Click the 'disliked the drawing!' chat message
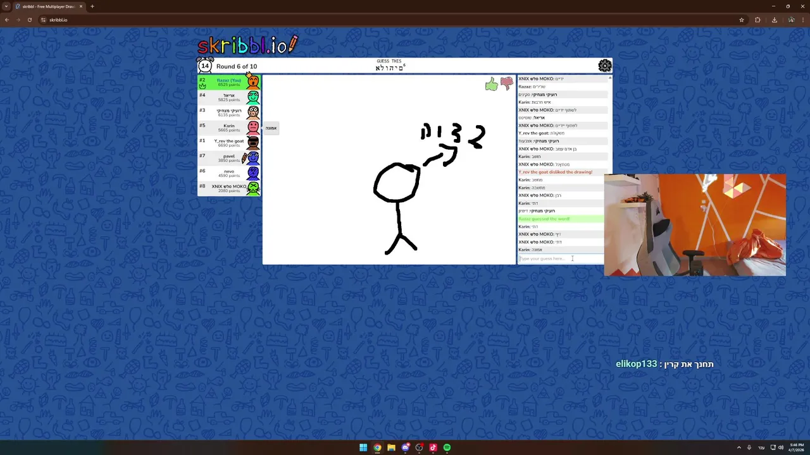Screen dimensions: 810x455 click(x=556, y=172)
